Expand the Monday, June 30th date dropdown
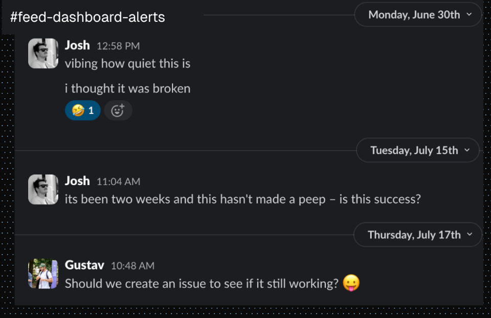This screenshot has height=318, width=491. pyautogui.click(x=418, y=14)
